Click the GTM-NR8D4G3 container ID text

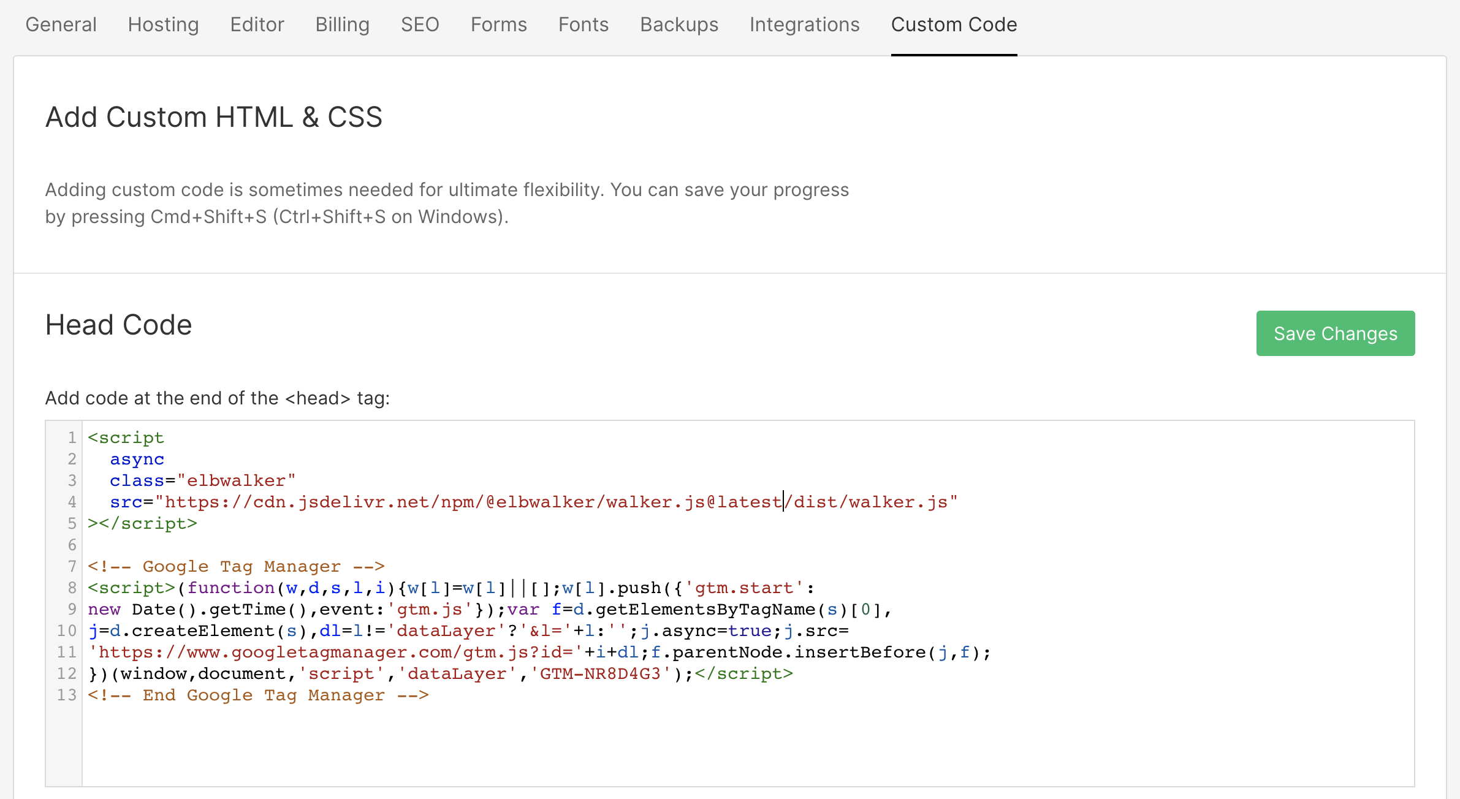598,673
